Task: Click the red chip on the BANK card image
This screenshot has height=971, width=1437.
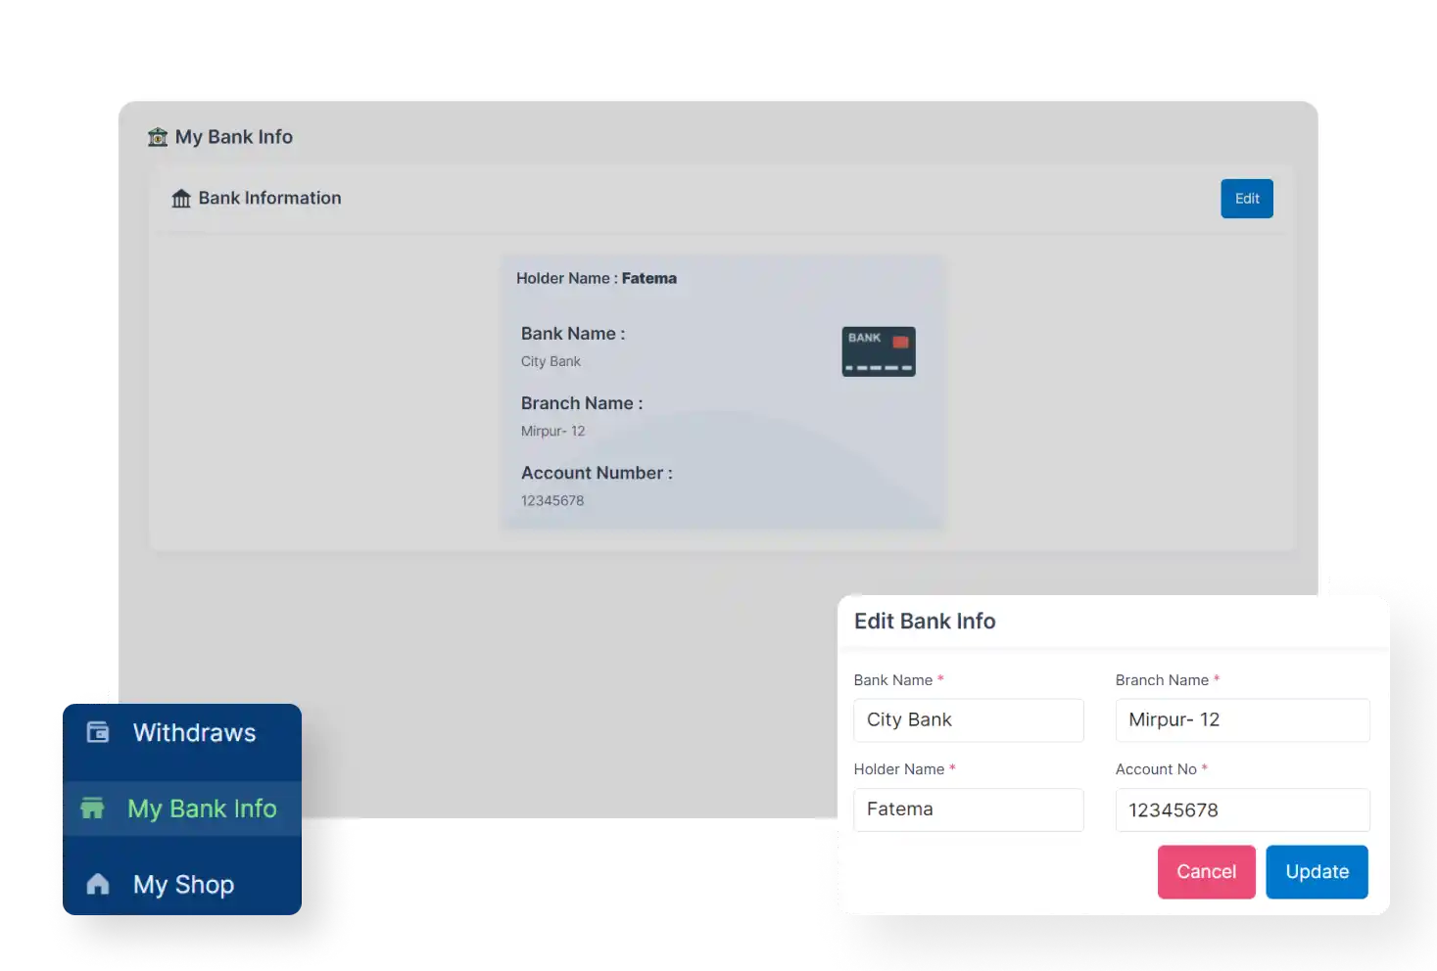Action: point(900,342)
